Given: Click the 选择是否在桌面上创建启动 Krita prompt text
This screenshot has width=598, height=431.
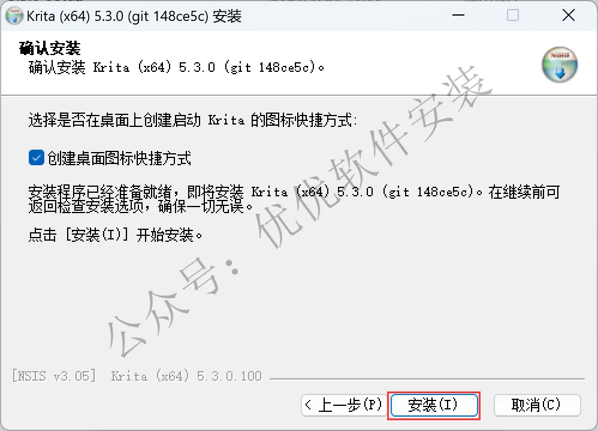Looking at the screenshot, I should (192, 120).
